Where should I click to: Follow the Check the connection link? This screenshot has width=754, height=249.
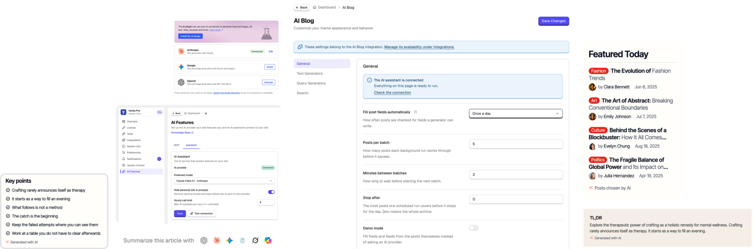click(x=392, y=93)
